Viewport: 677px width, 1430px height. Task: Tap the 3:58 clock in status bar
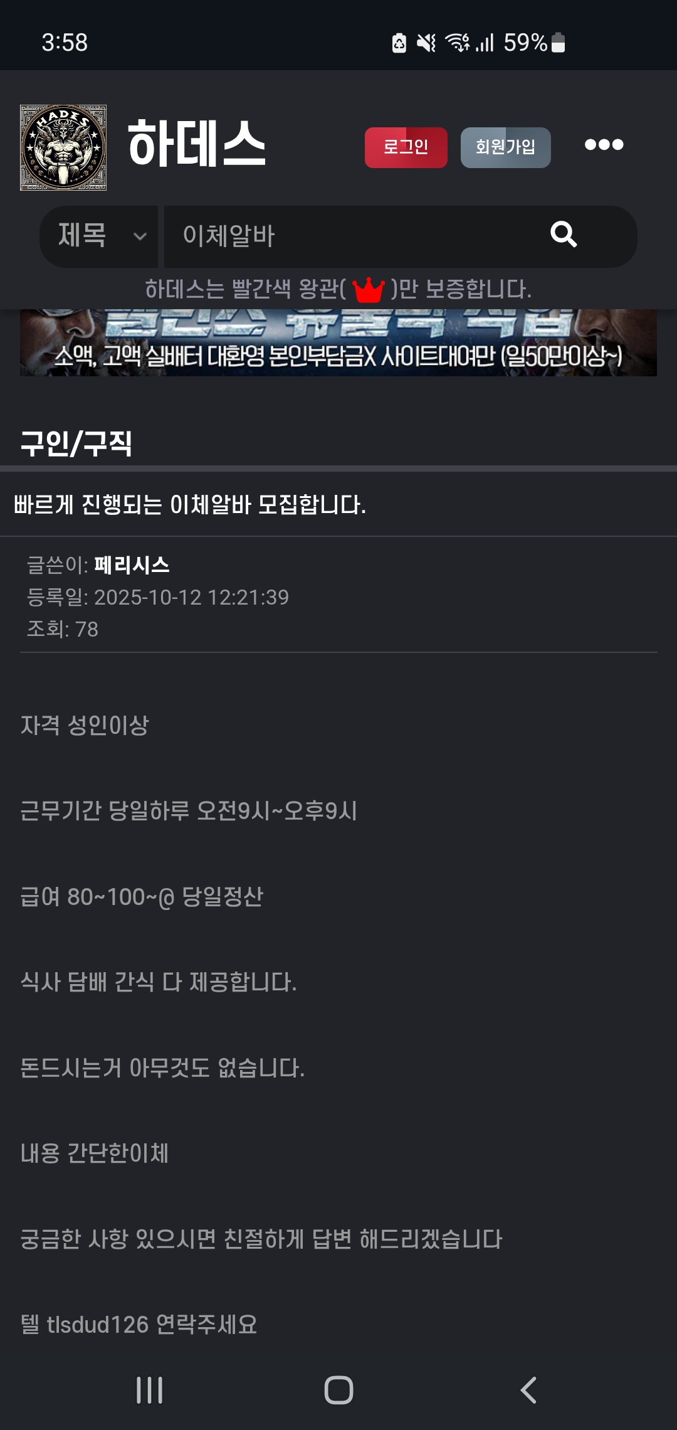65,43
